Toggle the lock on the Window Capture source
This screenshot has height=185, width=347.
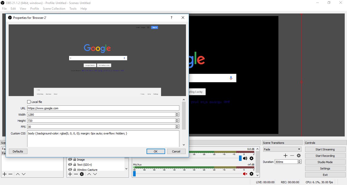coord(75,169)
